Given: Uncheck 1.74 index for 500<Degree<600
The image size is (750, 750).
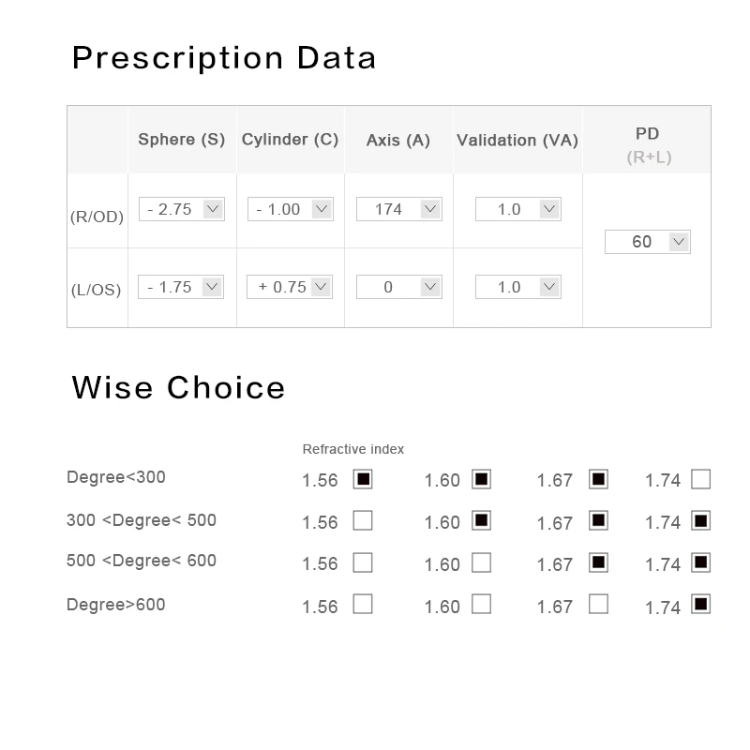Looking at the screenshot, I should pyautogui.click(x=700, y=562).
